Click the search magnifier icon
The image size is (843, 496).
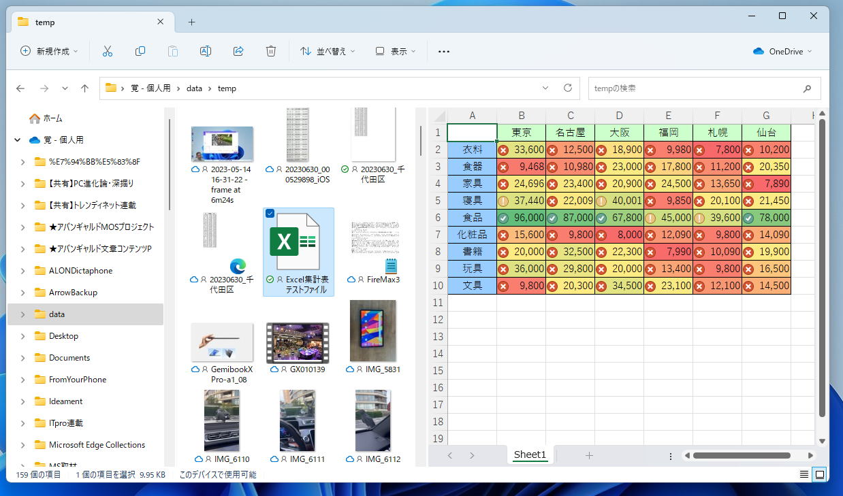(x=807, y=88)
